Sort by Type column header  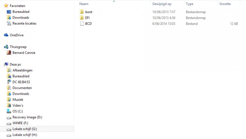pyautogui.click(x=190, y=4)
